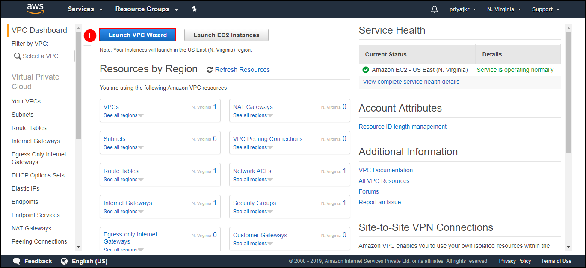Click the pinned shortcuts star icon
The image size is (586, 268).
pyautogui.click(x=194, y=9)
